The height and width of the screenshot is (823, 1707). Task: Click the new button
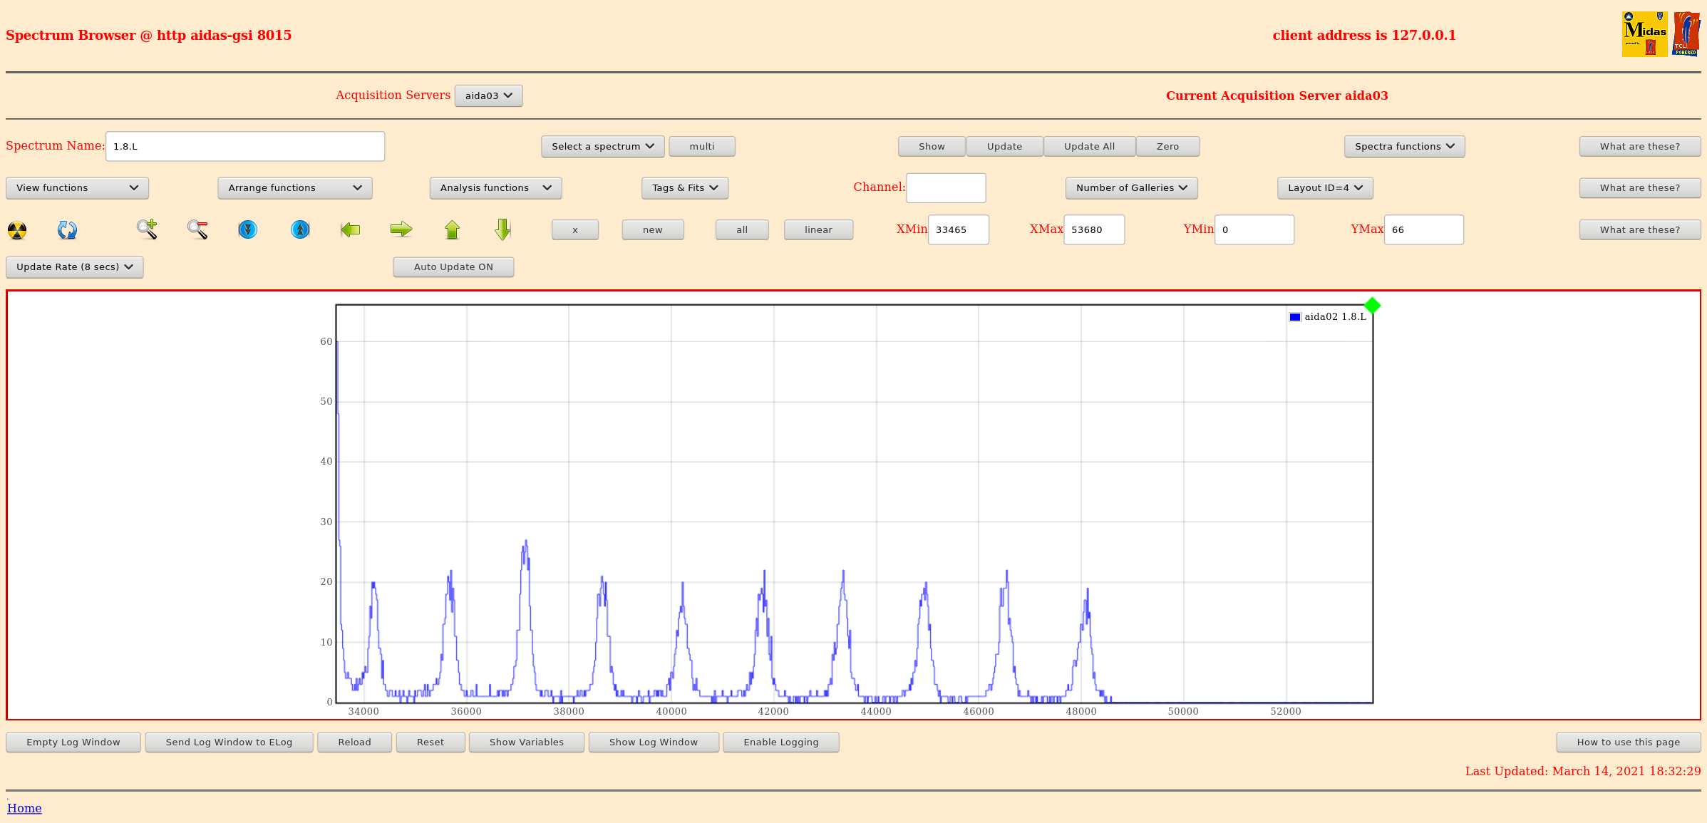(x=652, y=229)
